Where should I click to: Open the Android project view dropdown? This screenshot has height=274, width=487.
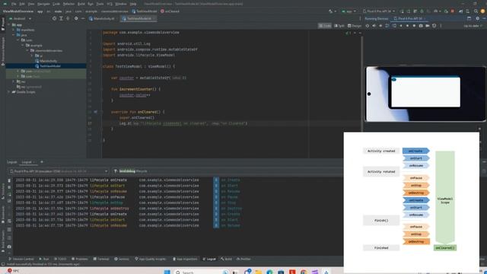point(21,18)
